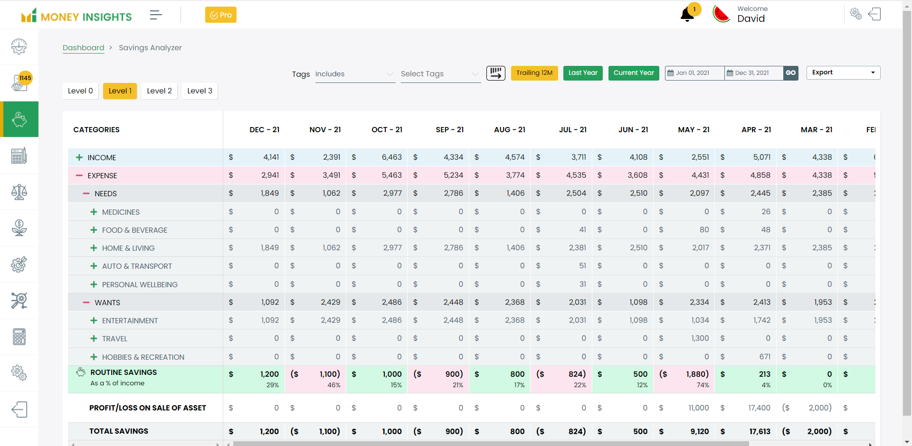Click the piggy bank savings sidebar icon
The height and width of the screenshot is (446, 912).
pyautogui.click(x=19, y=119)
